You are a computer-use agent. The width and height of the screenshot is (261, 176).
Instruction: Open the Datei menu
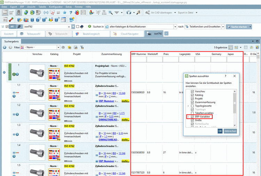click(x=4, y=7)
